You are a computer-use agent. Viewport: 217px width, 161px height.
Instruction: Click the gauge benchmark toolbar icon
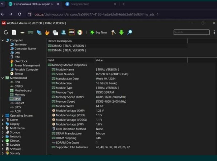[80, 32]
